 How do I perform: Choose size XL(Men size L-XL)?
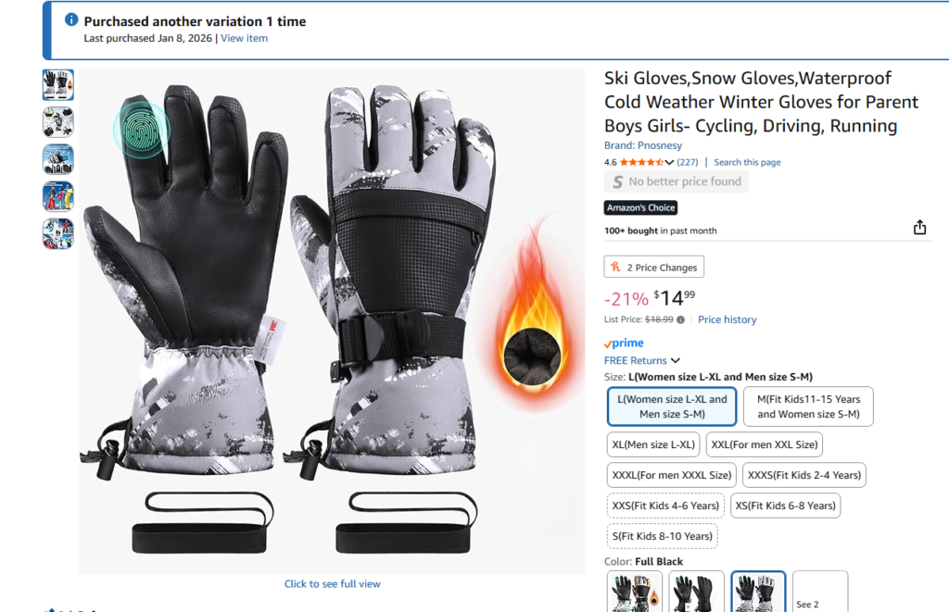click(653, 444)
